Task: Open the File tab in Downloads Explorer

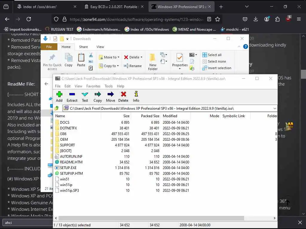Action: click(49, 47)
